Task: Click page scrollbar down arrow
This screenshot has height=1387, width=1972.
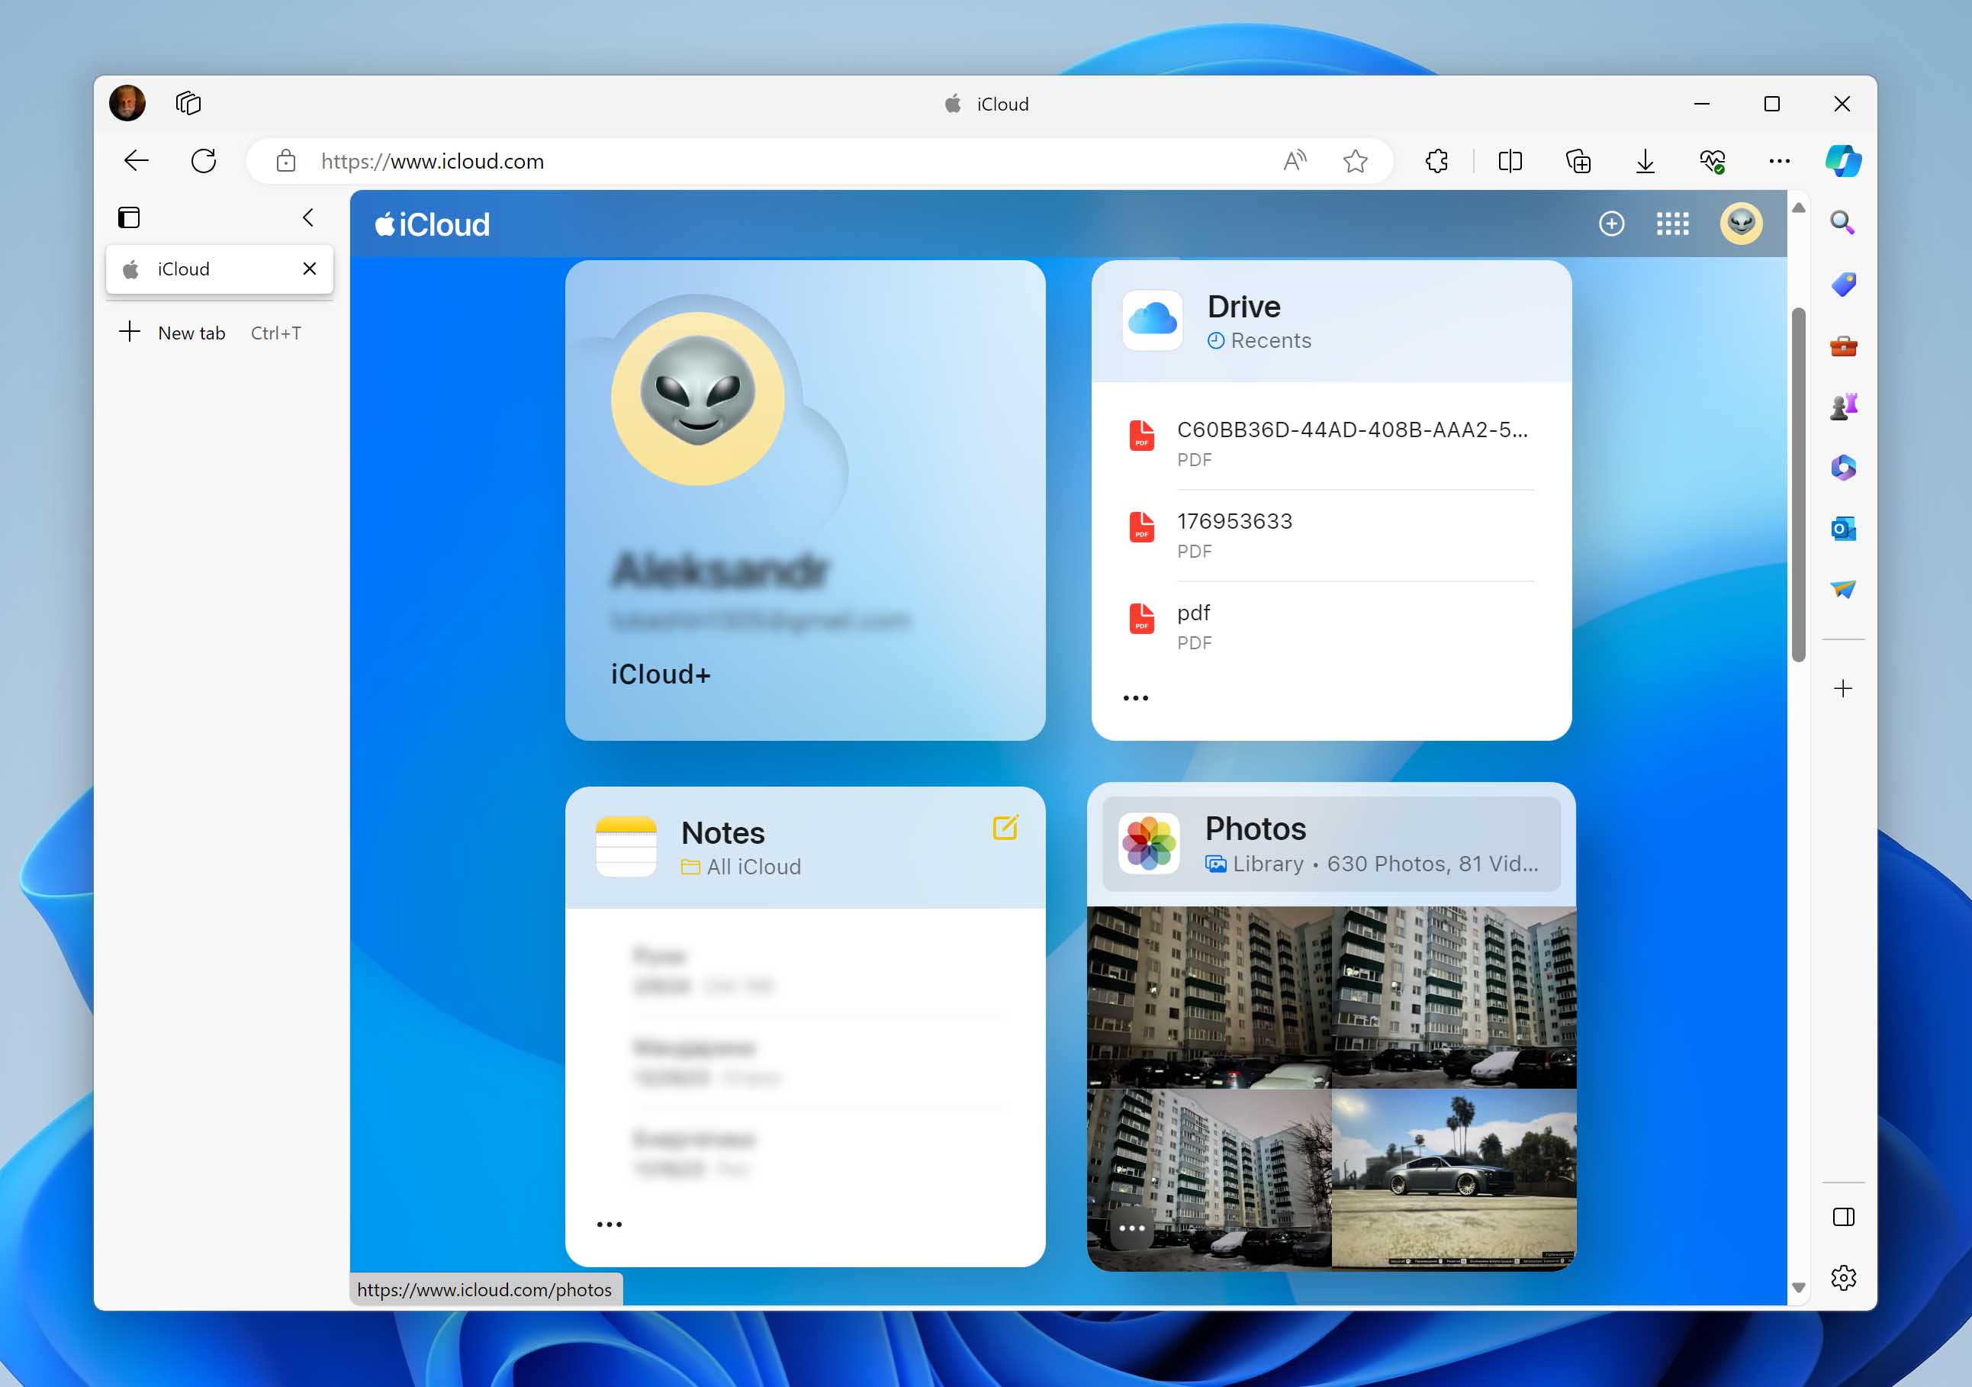Action: click(x=1799, y=1289)
